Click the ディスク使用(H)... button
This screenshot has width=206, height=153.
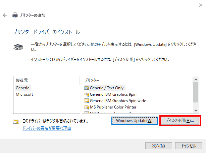tap(180, 121)
